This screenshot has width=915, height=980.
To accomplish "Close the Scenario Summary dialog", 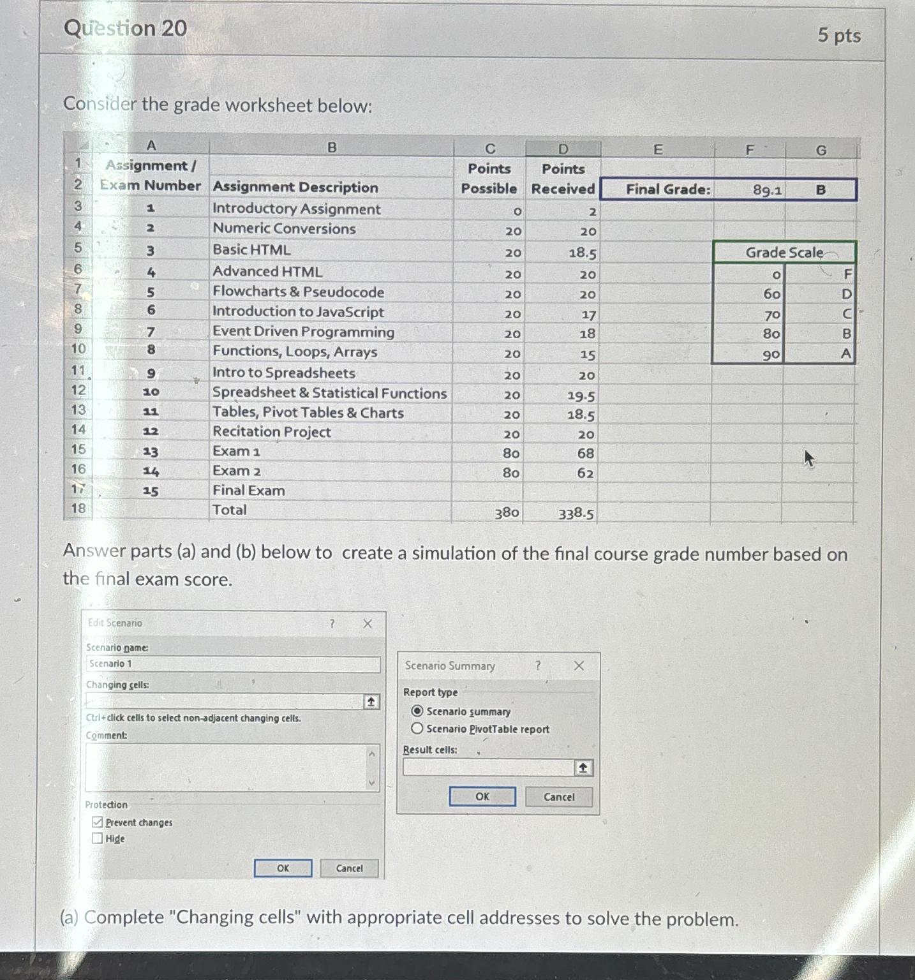I will (x=578, y=665).
